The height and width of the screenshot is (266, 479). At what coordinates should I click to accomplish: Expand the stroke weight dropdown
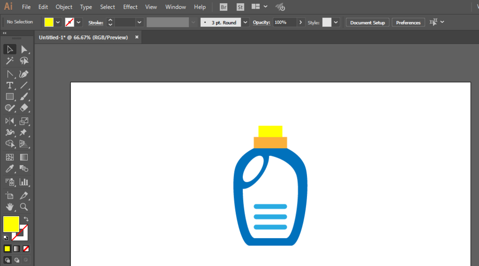coord(139,22)
